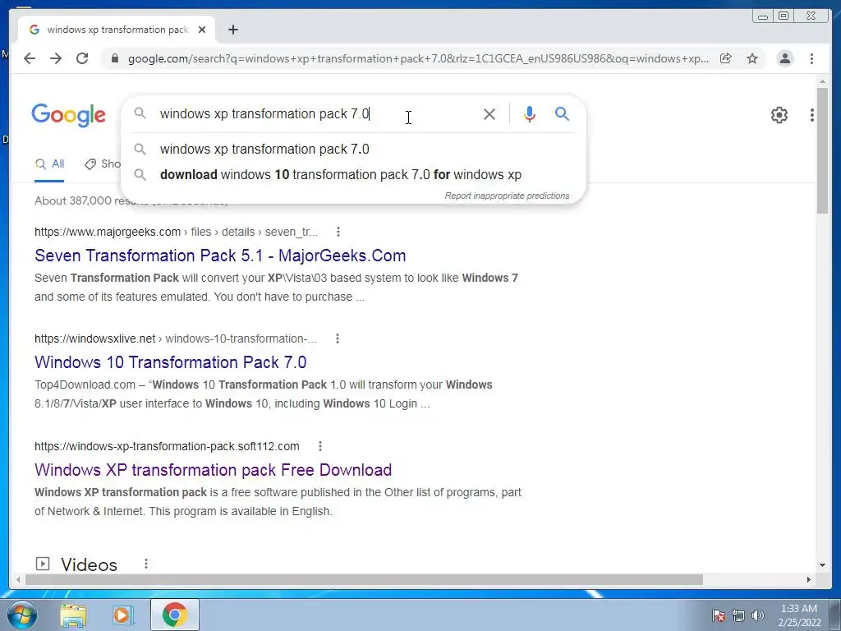Open options for the MajorGeeks result
The width and height of the screenshot is (841, 631).
point(338,232)
